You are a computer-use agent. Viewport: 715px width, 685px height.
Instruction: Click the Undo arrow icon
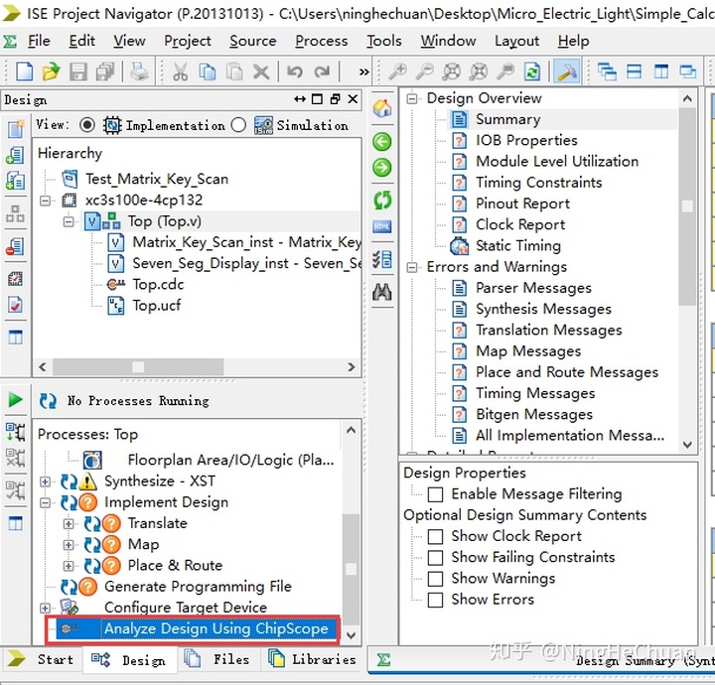tap(295, 71)
